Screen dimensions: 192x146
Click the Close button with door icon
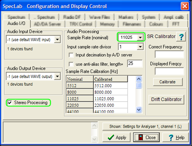pos(146,137)
